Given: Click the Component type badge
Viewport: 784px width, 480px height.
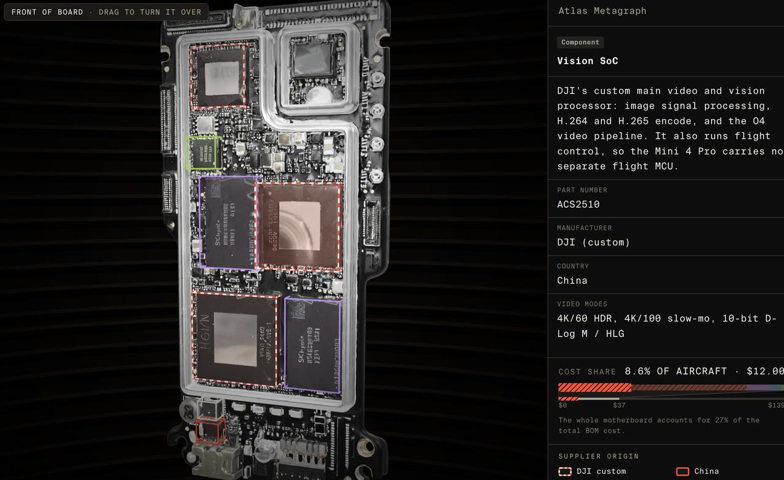Looking at the screenshot, I should pyautogui.click(x=580, y=42).
